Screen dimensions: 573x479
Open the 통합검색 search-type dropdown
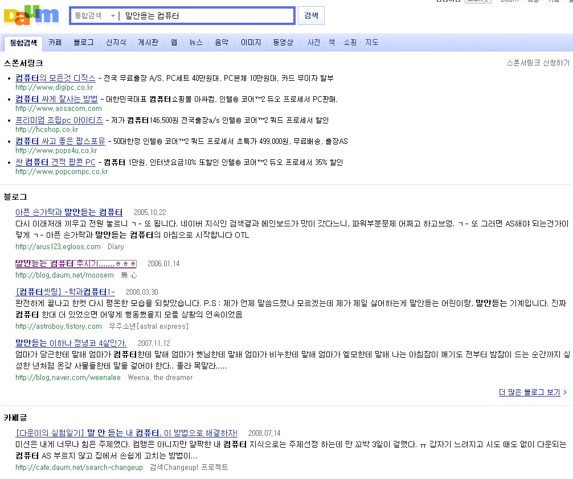click(x=95, y=16)
